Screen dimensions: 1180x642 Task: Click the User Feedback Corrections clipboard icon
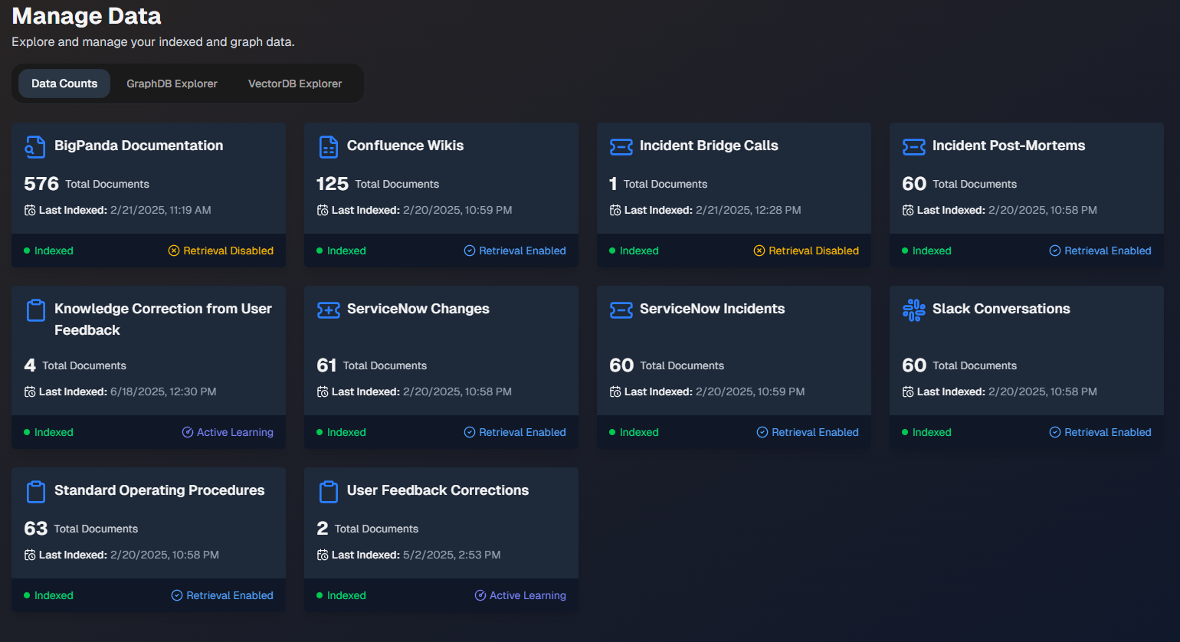[x=328, y=492]
